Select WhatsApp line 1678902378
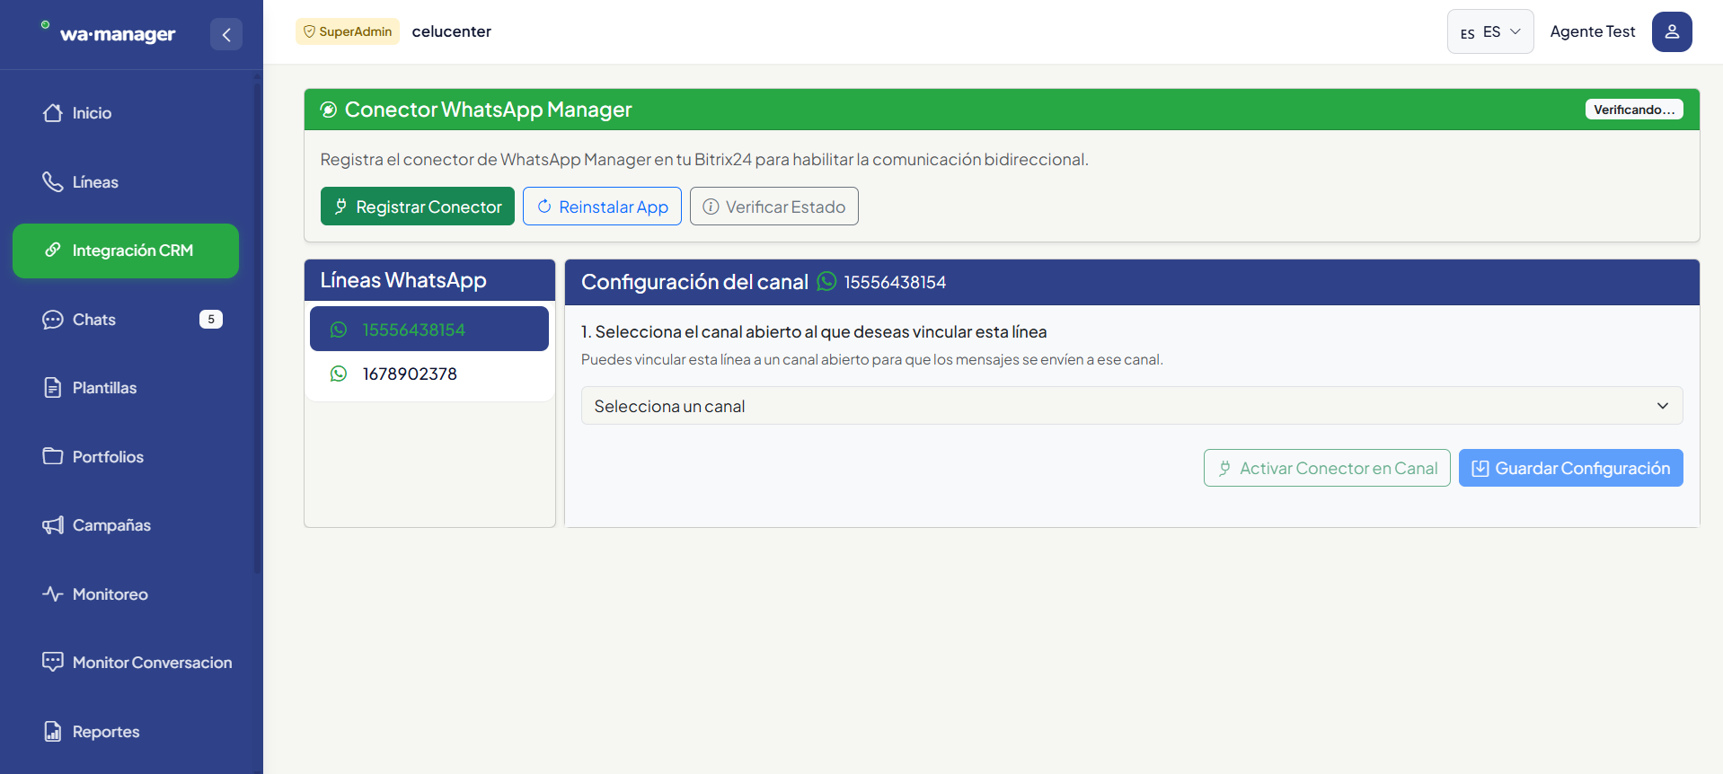 pyautogui.click(x=429, y=374)
